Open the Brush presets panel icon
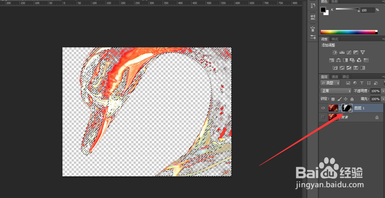This screenshot has height=198, width=385. point(313,29)
